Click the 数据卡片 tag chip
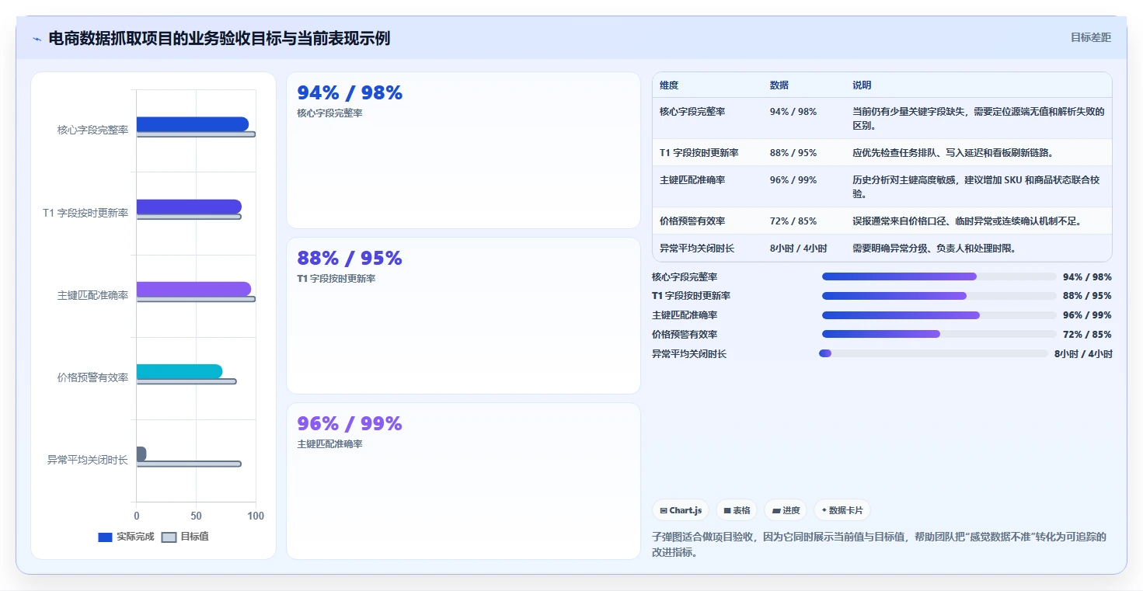Viewport: 1143px width, 591px height. [842, 510]
